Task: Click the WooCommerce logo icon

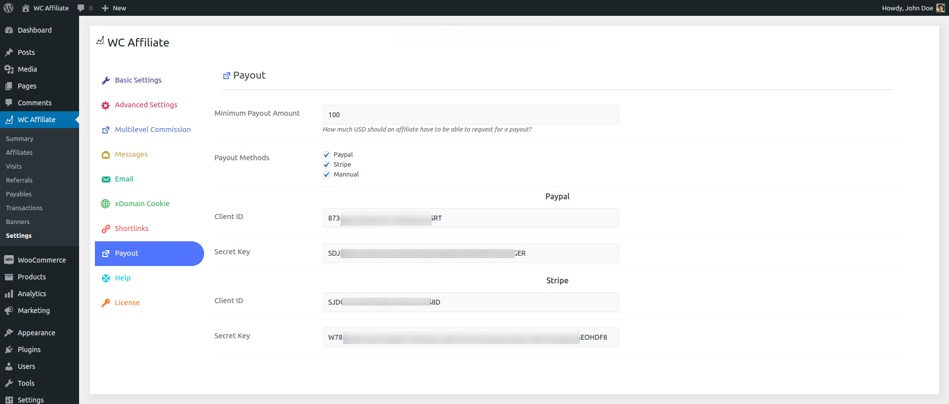Action: (x=9, y=260)
